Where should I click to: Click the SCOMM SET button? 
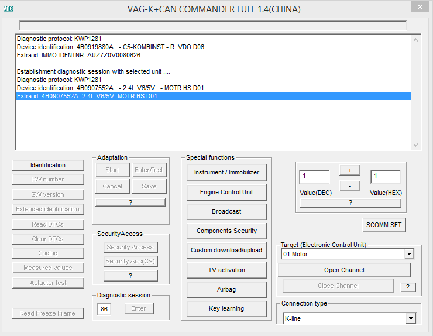click(x=384, y=225)
